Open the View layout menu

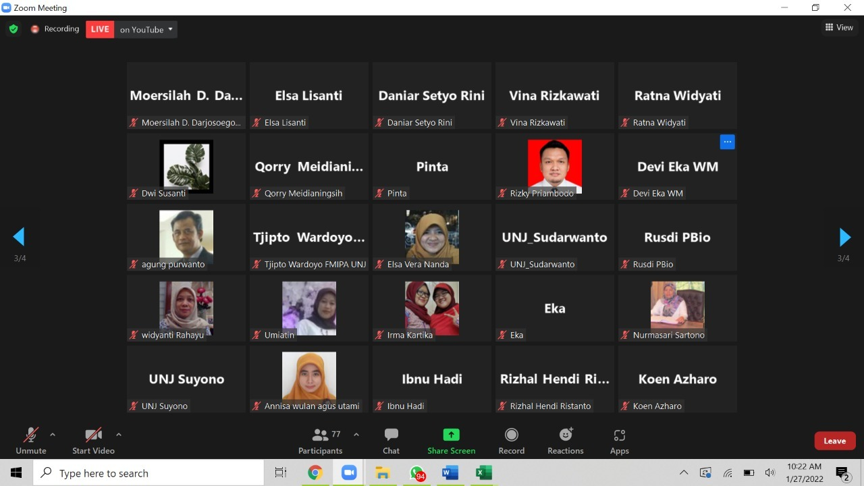point(839,27)
